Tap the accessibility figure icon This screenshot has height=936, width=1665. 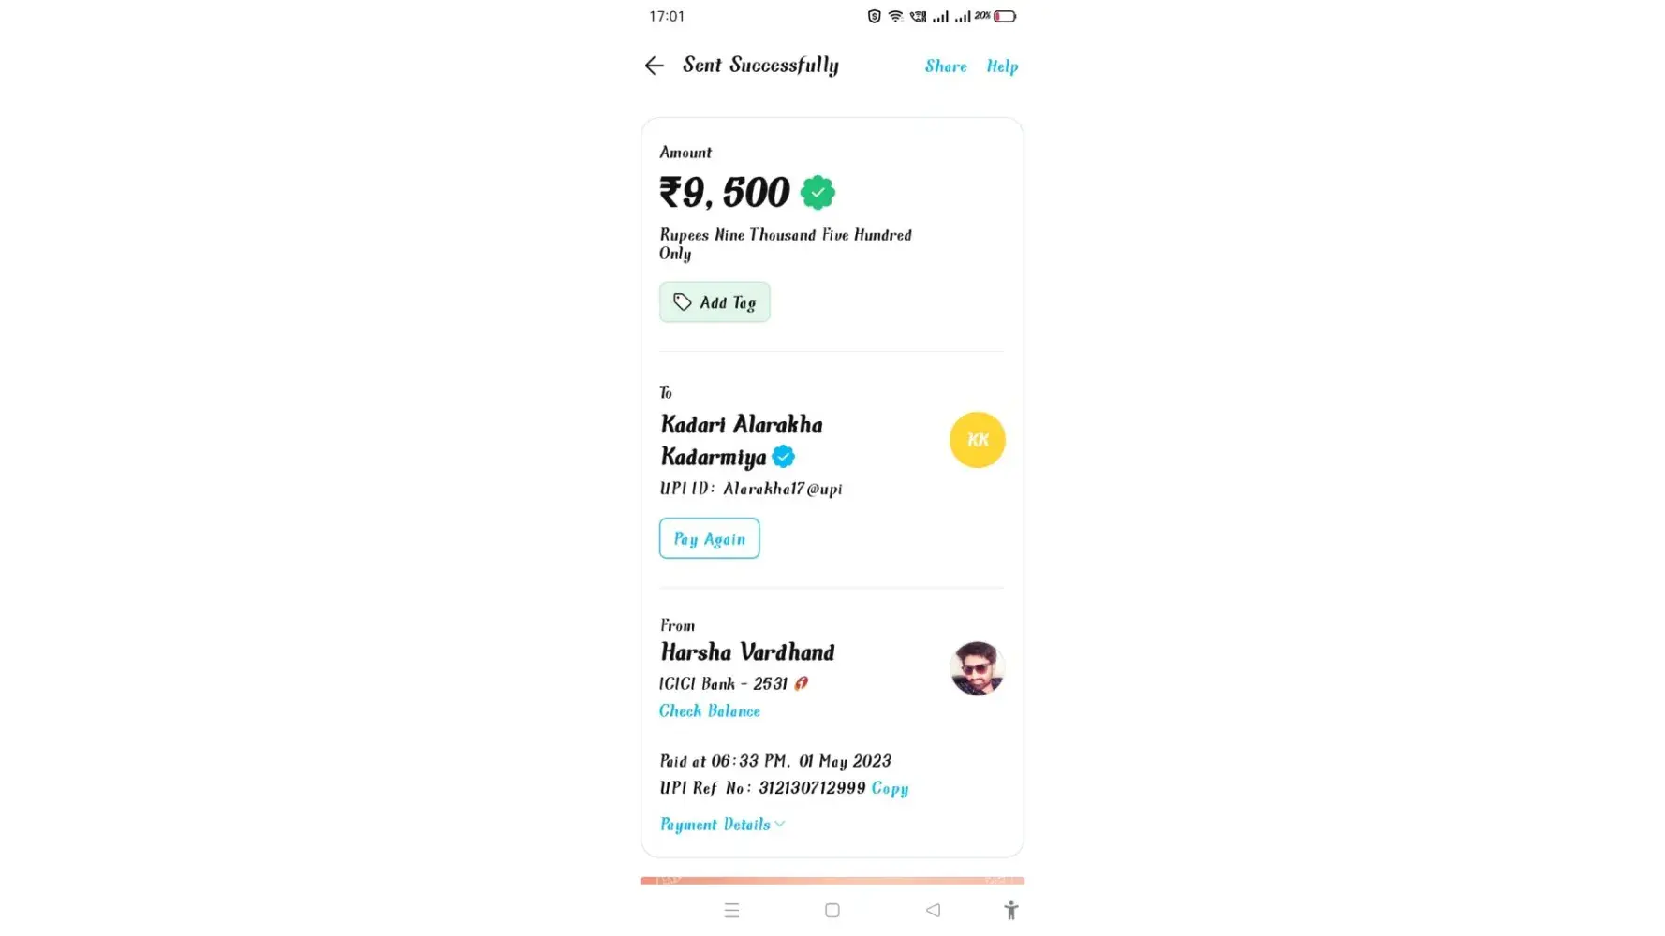(1010, 910)
